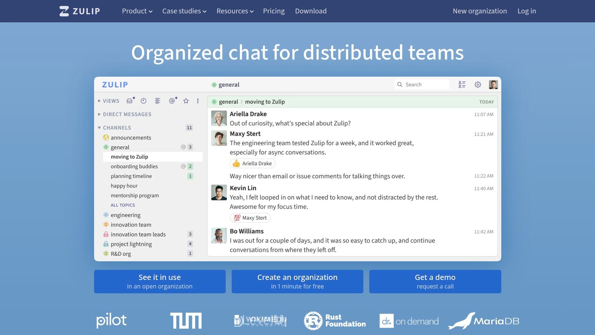This screenshot has width=595, height=335.
Task: Toggle the 100 reaction by Maxy Stert
Action: tap(250, 218)
